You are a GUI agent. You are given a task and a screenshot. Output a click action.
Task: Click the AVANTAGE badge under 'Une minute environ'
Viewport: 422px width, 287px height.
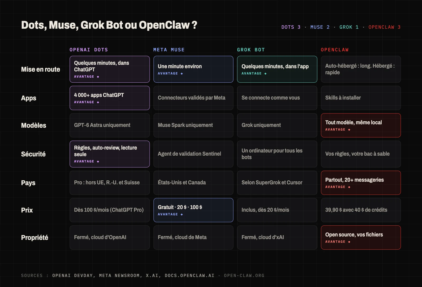[x=170, y=73]
